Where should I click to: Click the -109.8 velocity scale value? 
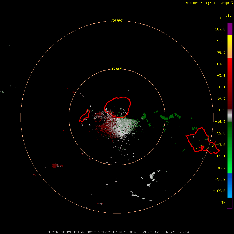(x=219, y=191)
